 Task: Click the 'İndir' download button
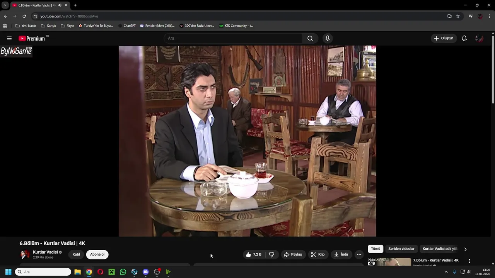[341, 254]
